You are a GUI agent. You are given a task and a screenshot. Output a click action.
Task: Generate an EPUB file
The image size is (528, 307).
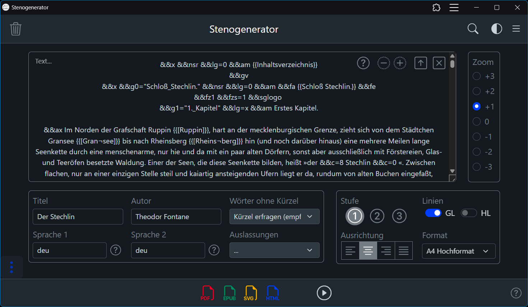(x=229, y=293)
